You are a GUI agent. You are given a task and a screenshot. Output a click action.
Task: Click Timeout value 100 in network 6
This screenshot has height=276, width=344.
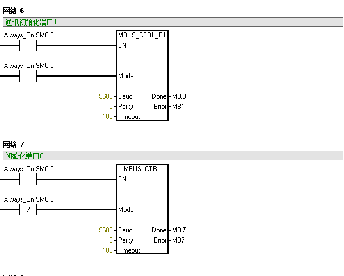[x=107, y=117]
